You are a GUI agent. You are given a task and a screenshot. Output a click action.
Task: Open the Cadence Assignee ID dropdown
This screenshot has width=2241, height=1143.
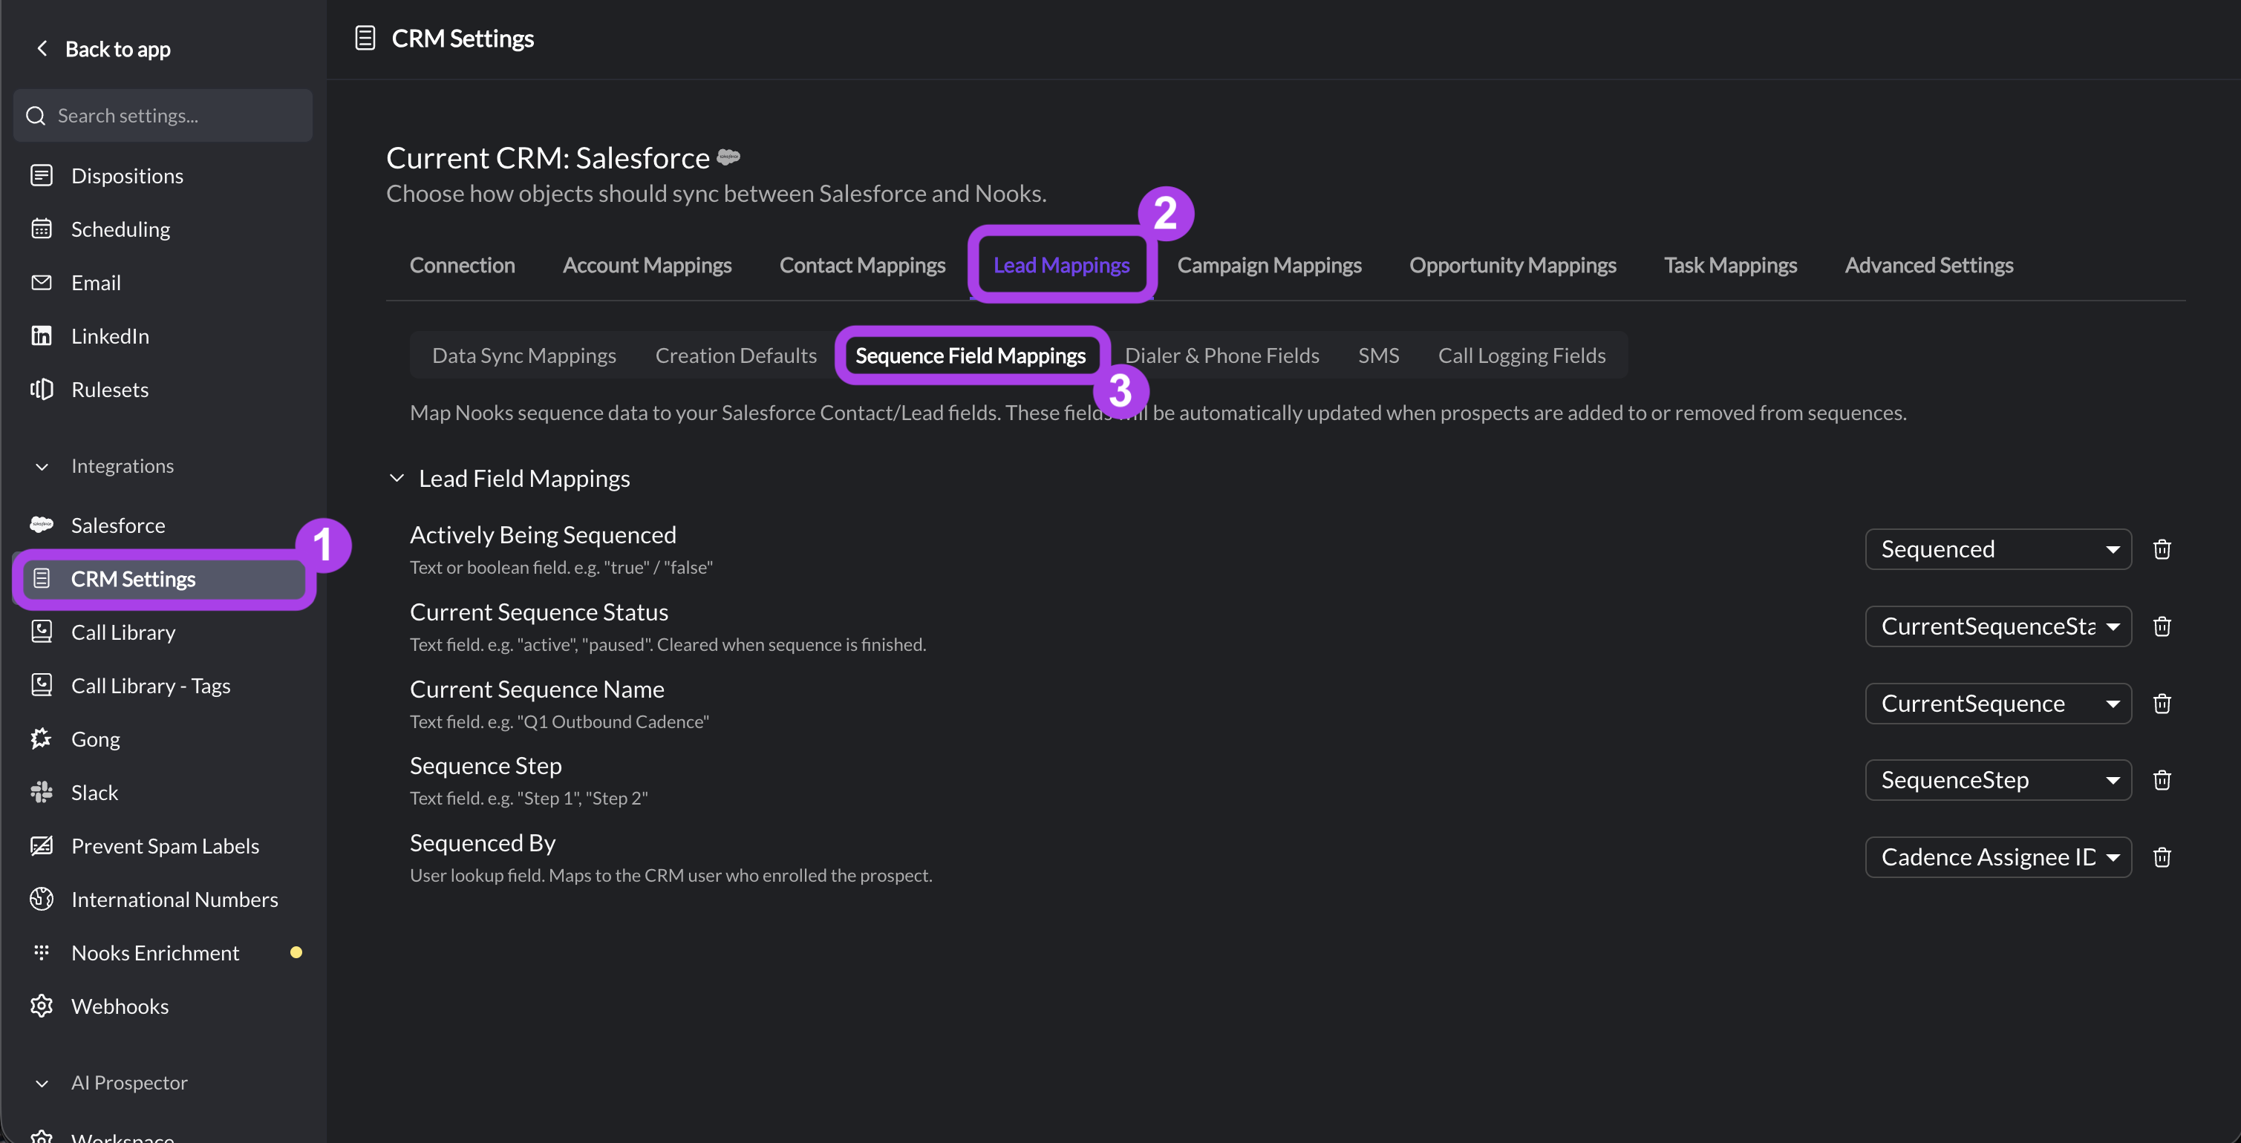(1998, 857)
